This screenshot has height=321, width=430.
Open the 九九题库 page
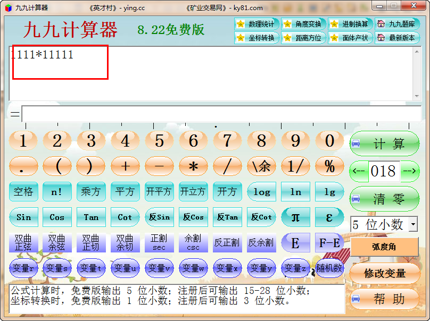[x=396, y=24]
